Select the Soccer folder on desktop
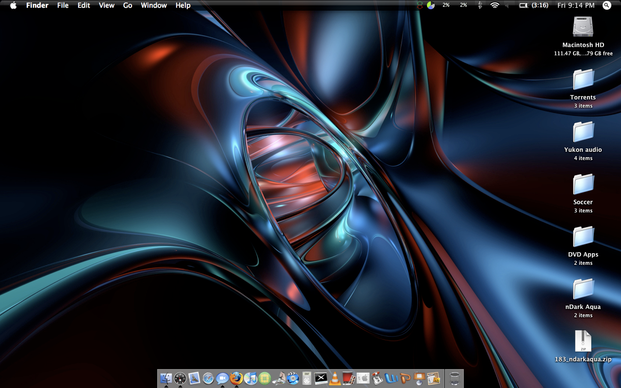Image resolution: width=621 pixels, height=388 pixels. coord(583,184)
